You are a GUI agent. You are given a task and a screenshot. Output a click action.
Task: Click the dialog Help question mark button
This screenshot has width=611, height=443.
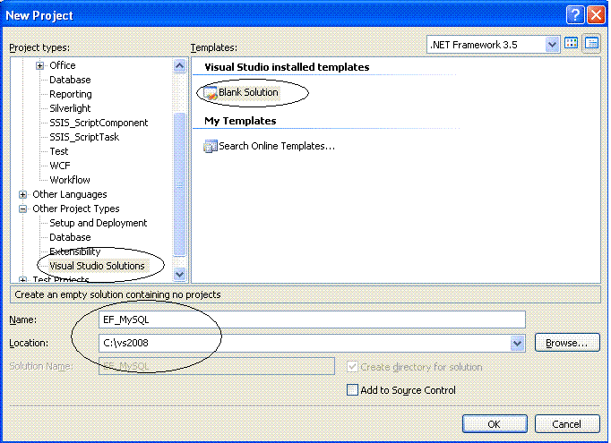click(575, 15)
